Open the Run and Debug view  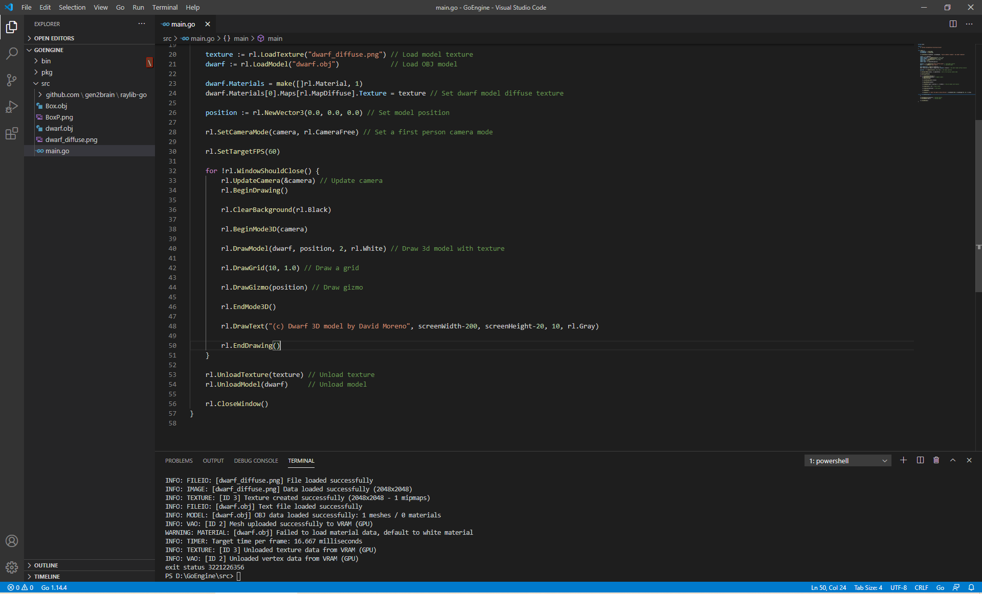point(11,107)
